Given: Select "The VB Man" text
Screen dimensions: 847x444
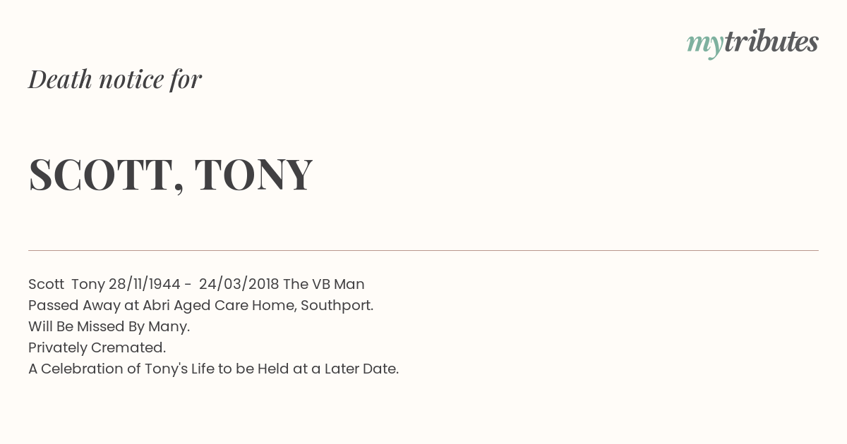Looking at the screenshot, I should tap(324, 284).
